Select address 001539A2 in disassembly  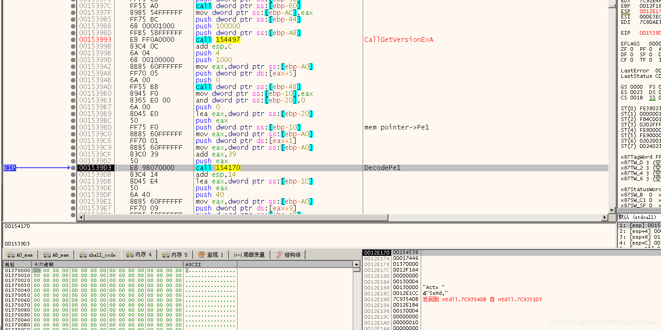[95, 67]
